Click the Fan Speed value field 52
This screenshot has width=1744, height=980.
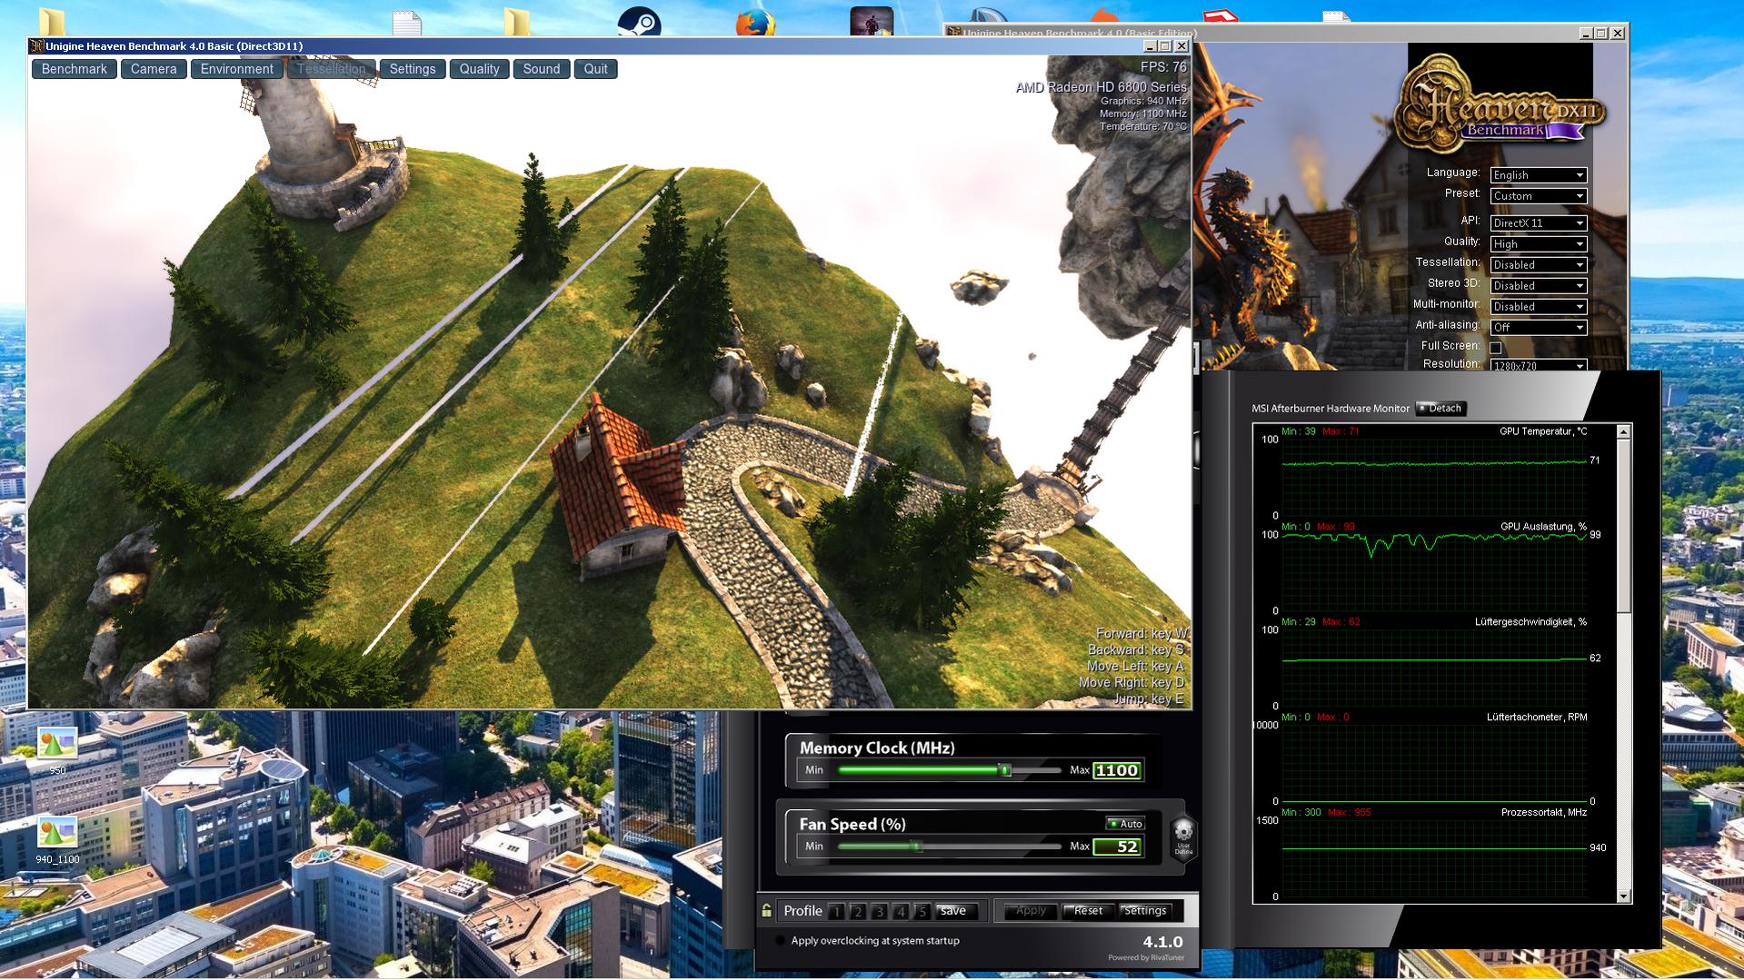(1117, 846)
